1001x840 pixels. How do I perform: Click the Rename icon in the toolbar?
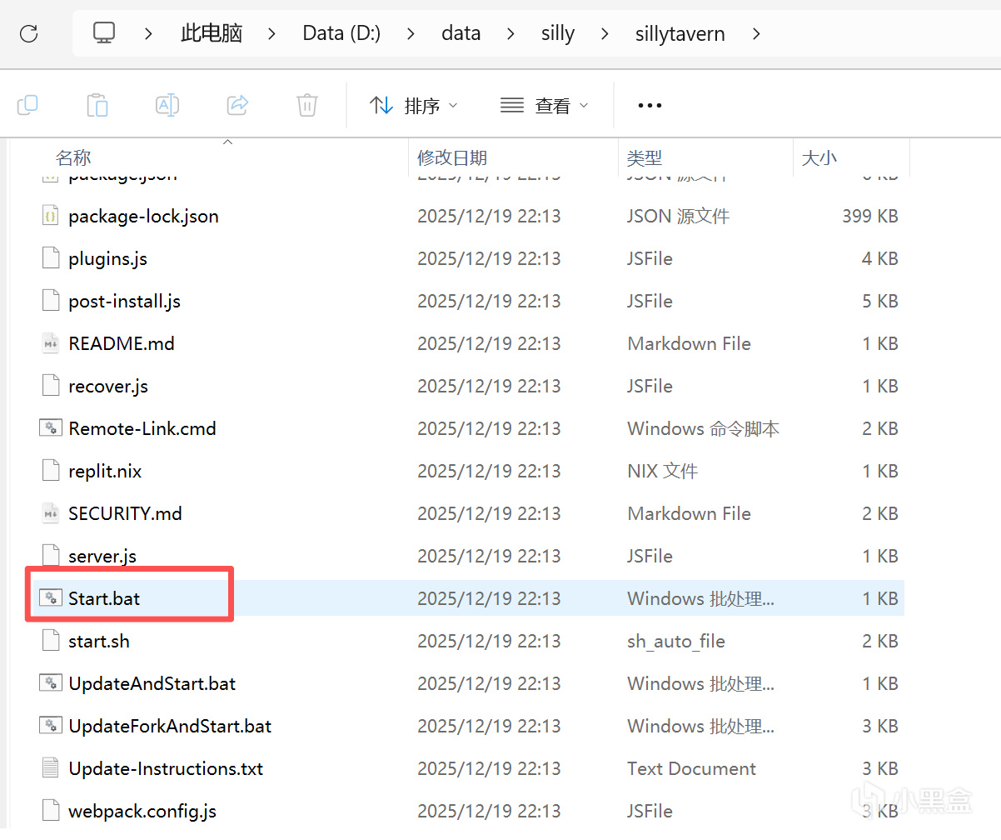click(167, 105)
